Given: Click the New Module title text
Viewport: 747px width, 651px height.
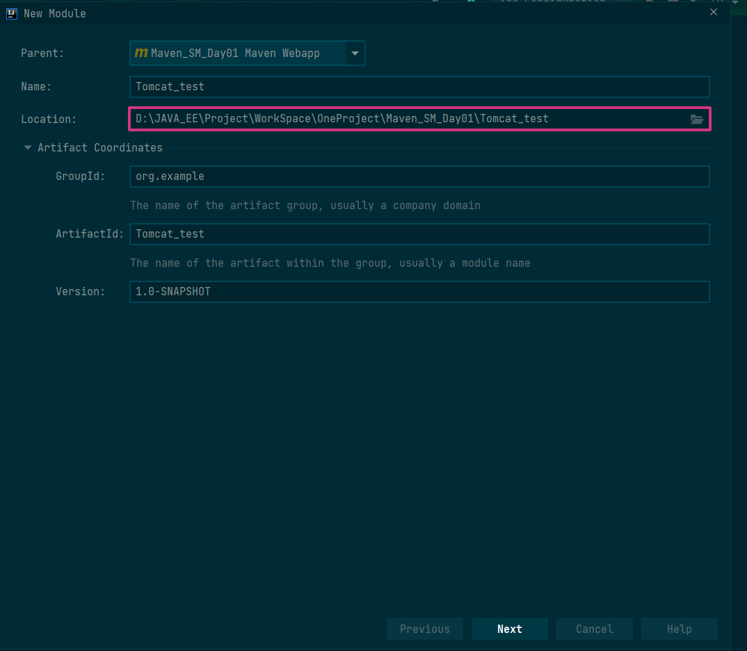Looking at the screenshot, I should (x=55, y=14).
